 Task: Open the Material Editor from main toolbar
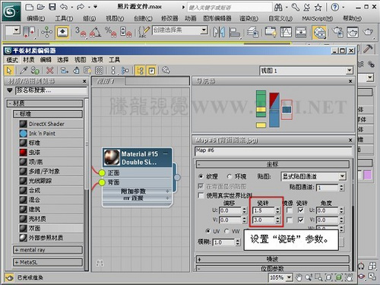click(319, 33)
